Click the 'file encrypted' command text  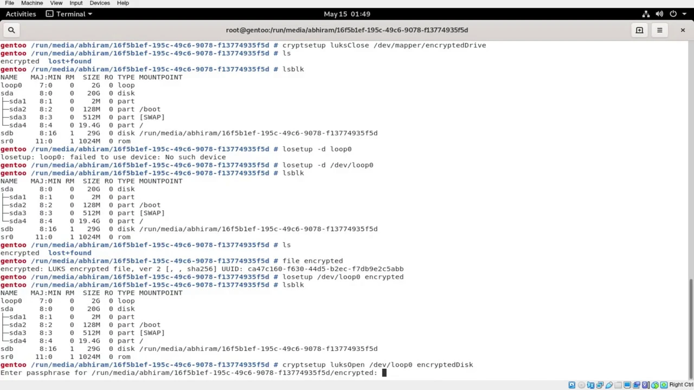pos(312,261)
